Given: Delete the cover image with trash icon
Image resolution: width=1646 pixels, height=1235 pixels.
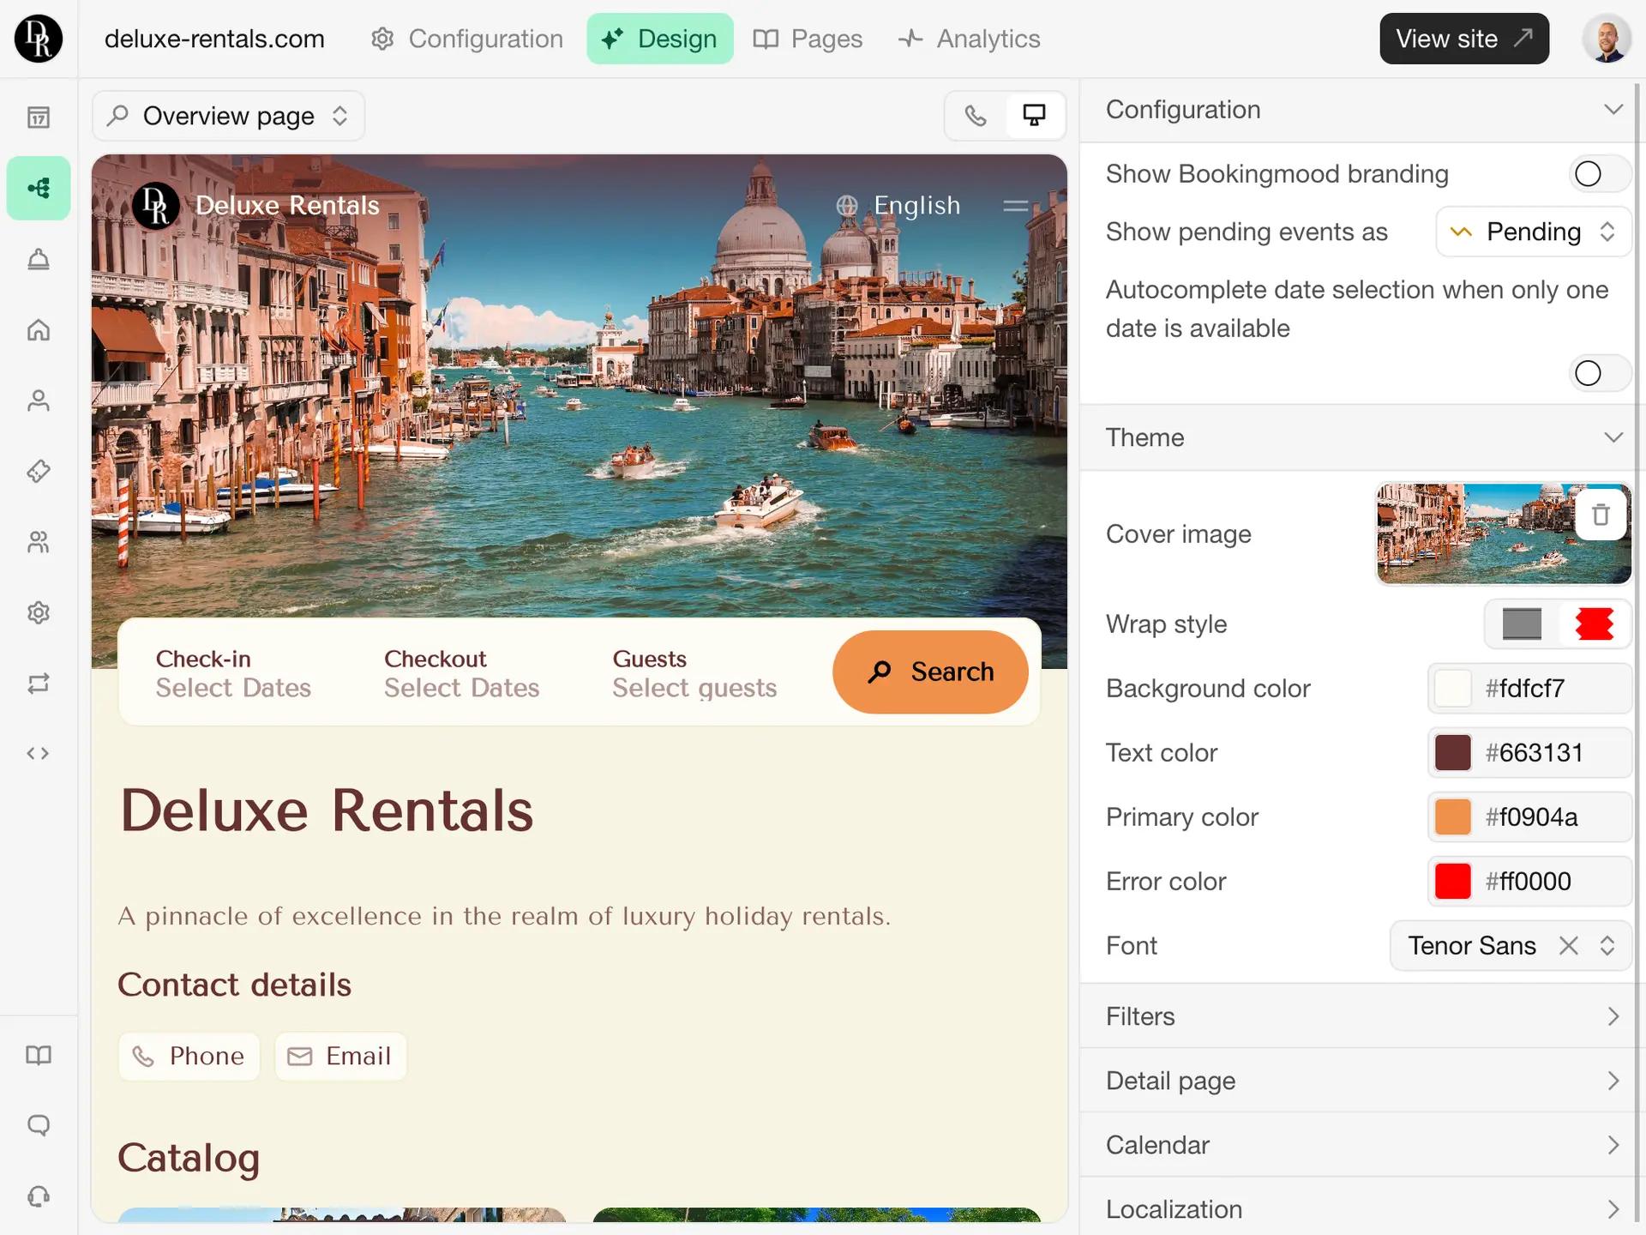Looking at the screenshot, I should click(x=1601, y=515).
